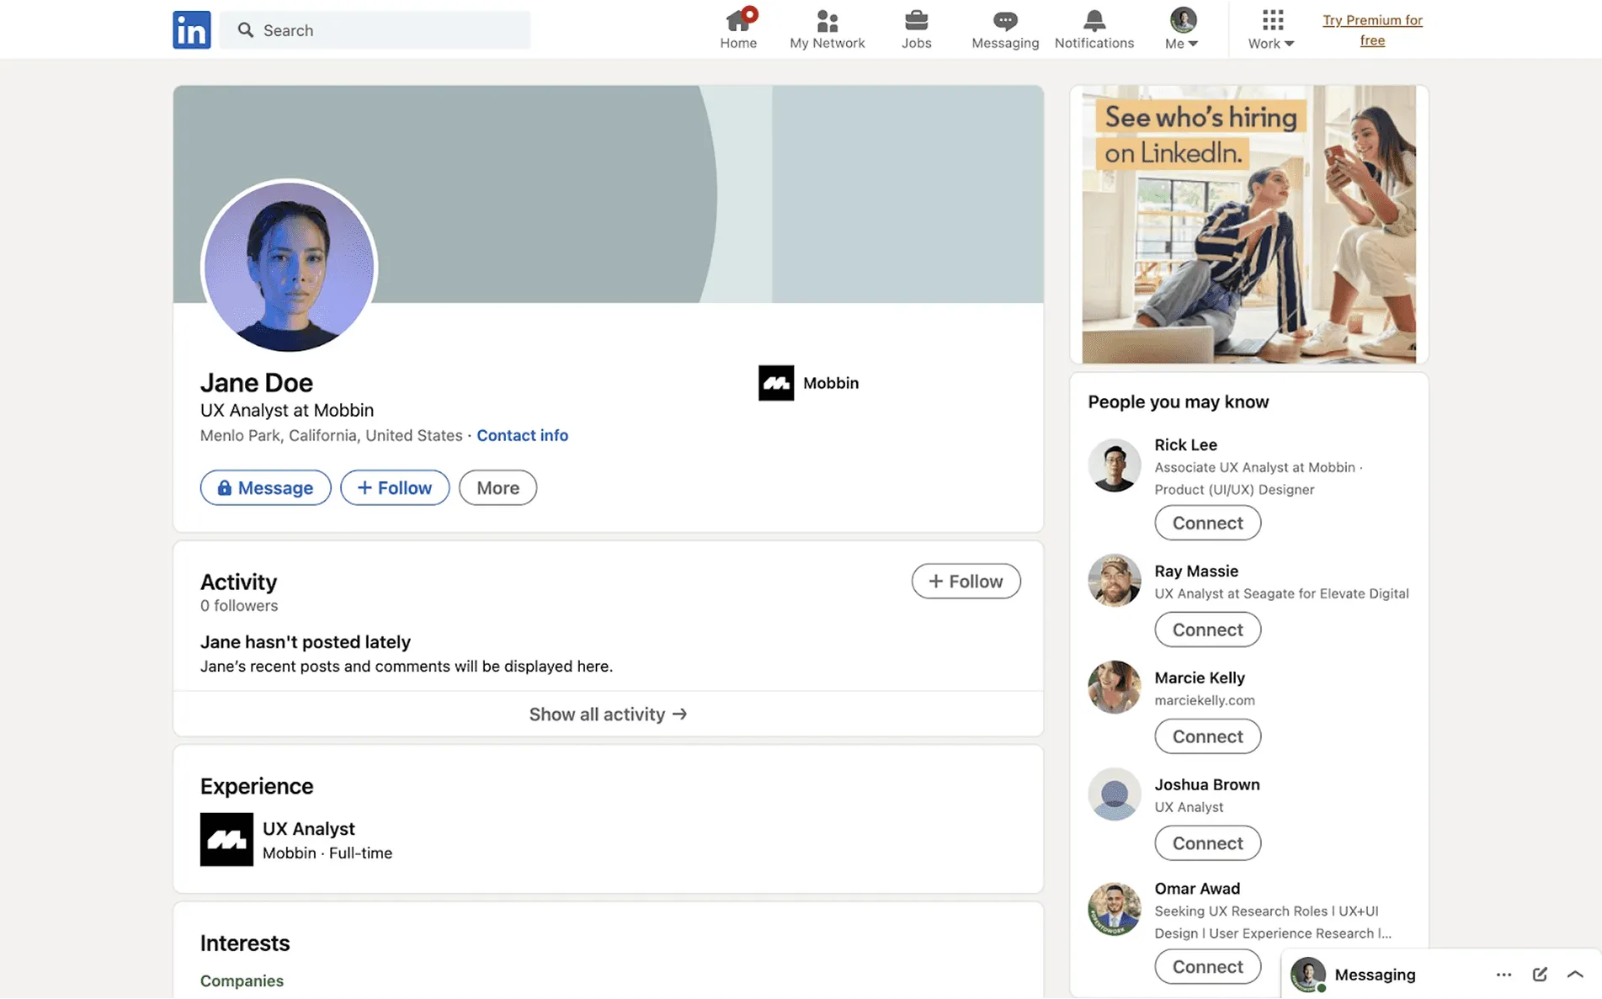Expand the Work apps dropdown
Viewport: 1602px width, 999px height.
[x=1271, y=29]
